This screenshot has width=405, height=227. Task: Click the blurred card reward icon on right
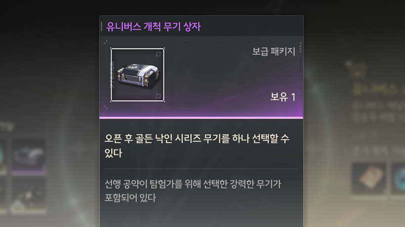pos(369,178)
